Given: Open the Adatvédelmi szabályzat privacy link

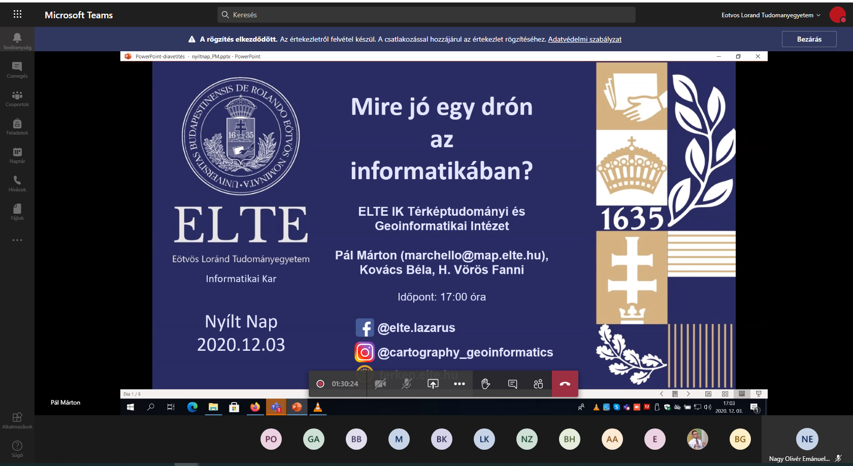Looking at the screenshot, I should point(584,39).
